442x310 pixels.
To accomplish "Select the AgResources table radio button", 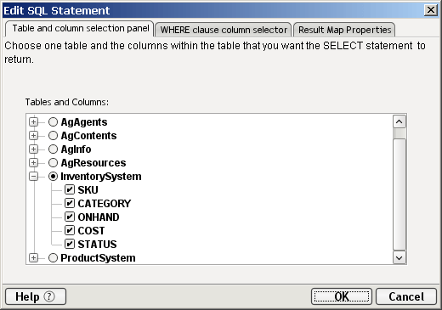I will (53, 163).
